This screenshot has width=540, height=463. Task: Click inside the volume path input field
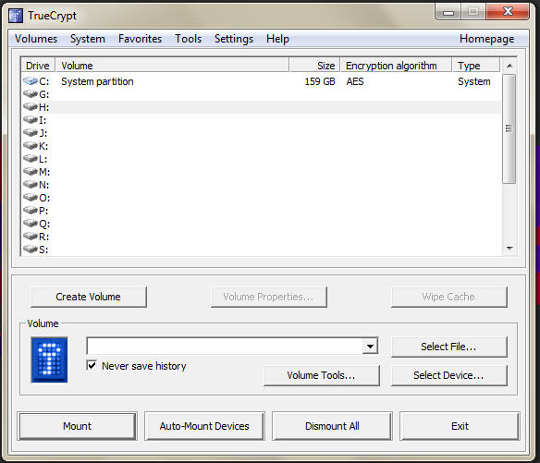[x=225, y=347]
